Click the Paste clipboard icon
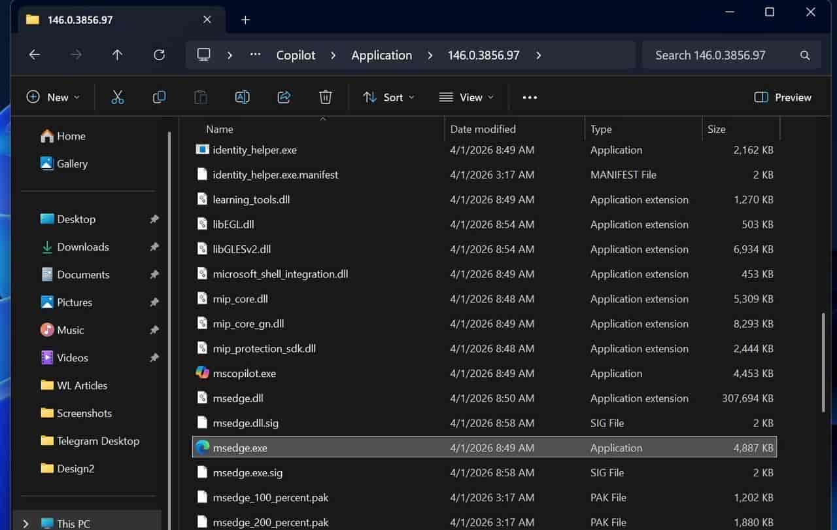 click(201, 97)
